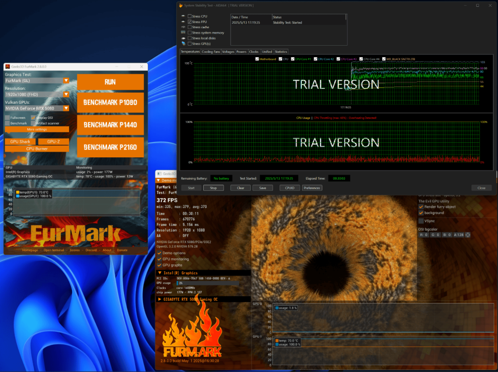Expand the GIGABYTE RTX 5080 Gaming OC section
Image resolution: width=498 pixels, height=372 pixels.
point(159,299)
